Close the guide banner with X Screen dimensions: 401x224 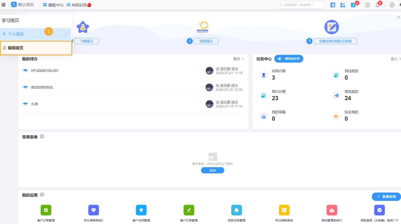399,17
